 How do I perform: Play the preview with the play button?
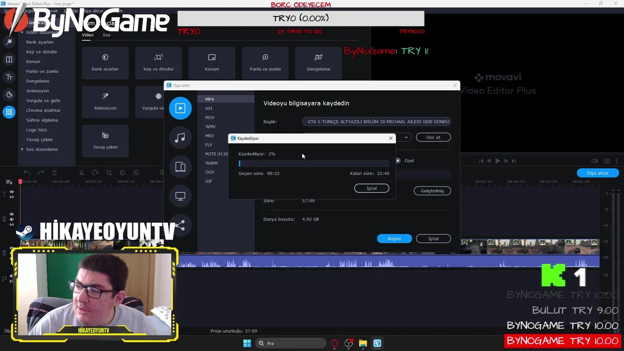[x=497, y=161]
